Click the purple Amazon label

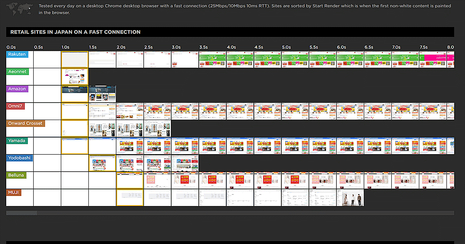tap(17, 89)
